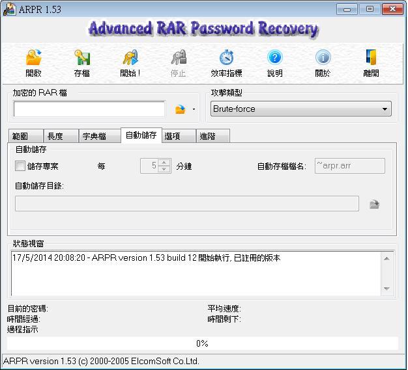Click status bar text ARPR version 1.53 (c) 2000-2005
Image resolution: width=408 pixels, height=370 pixels.
(x=102, y=361)
